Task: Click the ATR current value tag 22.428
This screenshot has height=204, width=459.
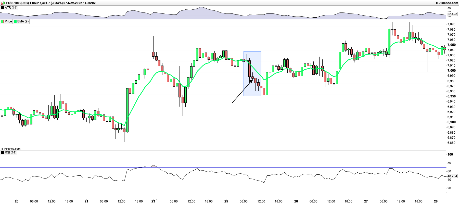Action: (x=452, y=14)
